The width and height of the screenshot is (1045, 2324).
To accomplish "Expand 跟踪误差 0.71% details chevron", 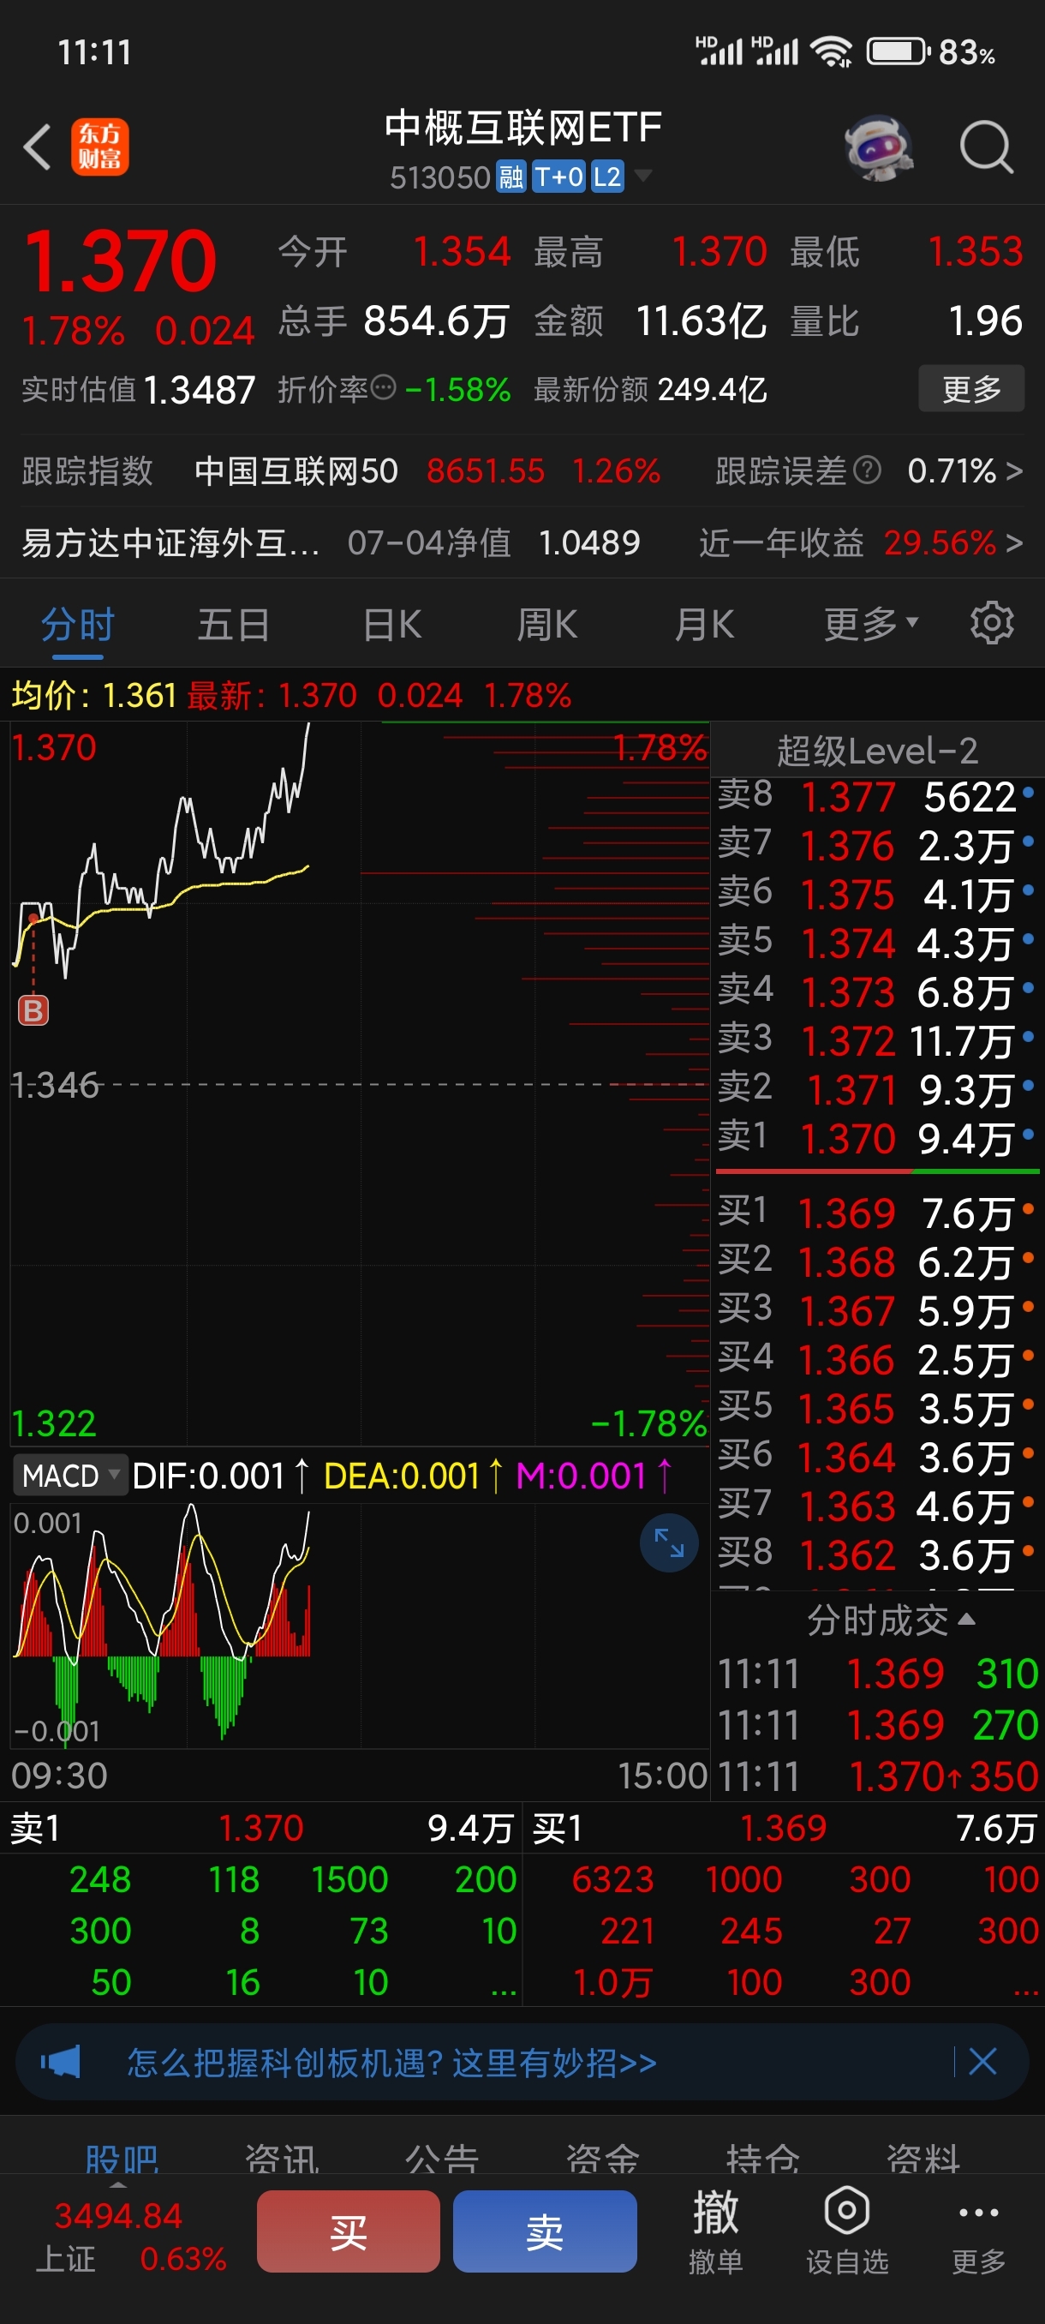I will click(x=1015, y=471).
